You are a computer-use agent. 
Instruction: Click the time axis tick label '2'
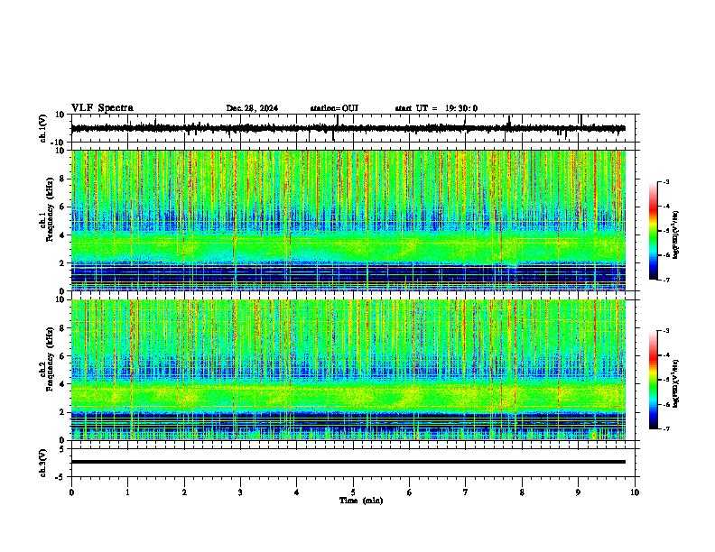(184, 492)
